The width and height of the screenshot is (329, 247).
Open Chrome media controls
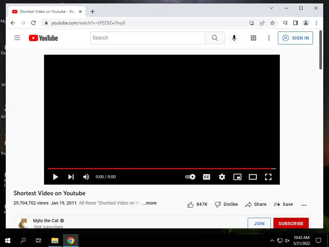coord(285,23)
